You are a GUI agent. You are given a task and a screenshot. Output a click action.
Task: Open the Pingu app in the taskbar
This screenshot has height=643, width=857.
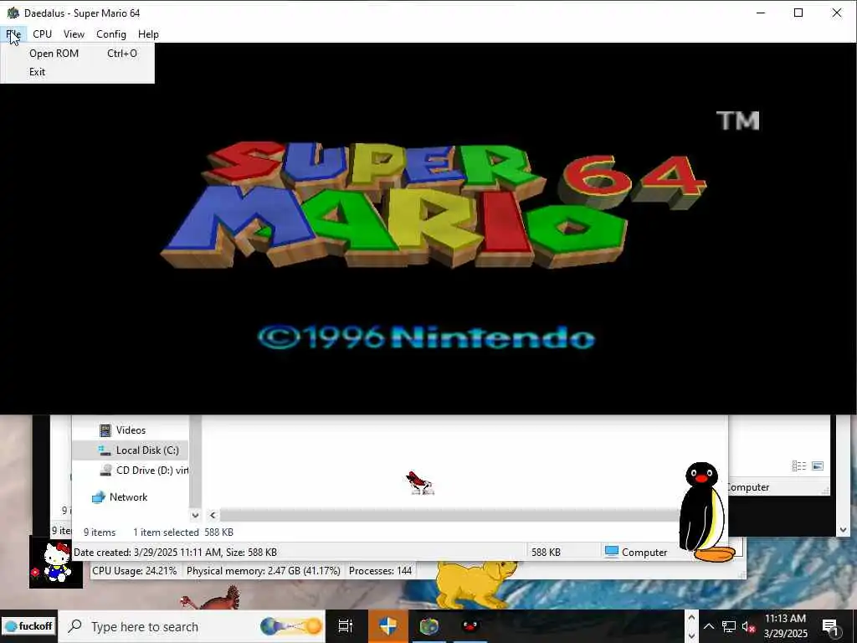click(x=470, y=626)
